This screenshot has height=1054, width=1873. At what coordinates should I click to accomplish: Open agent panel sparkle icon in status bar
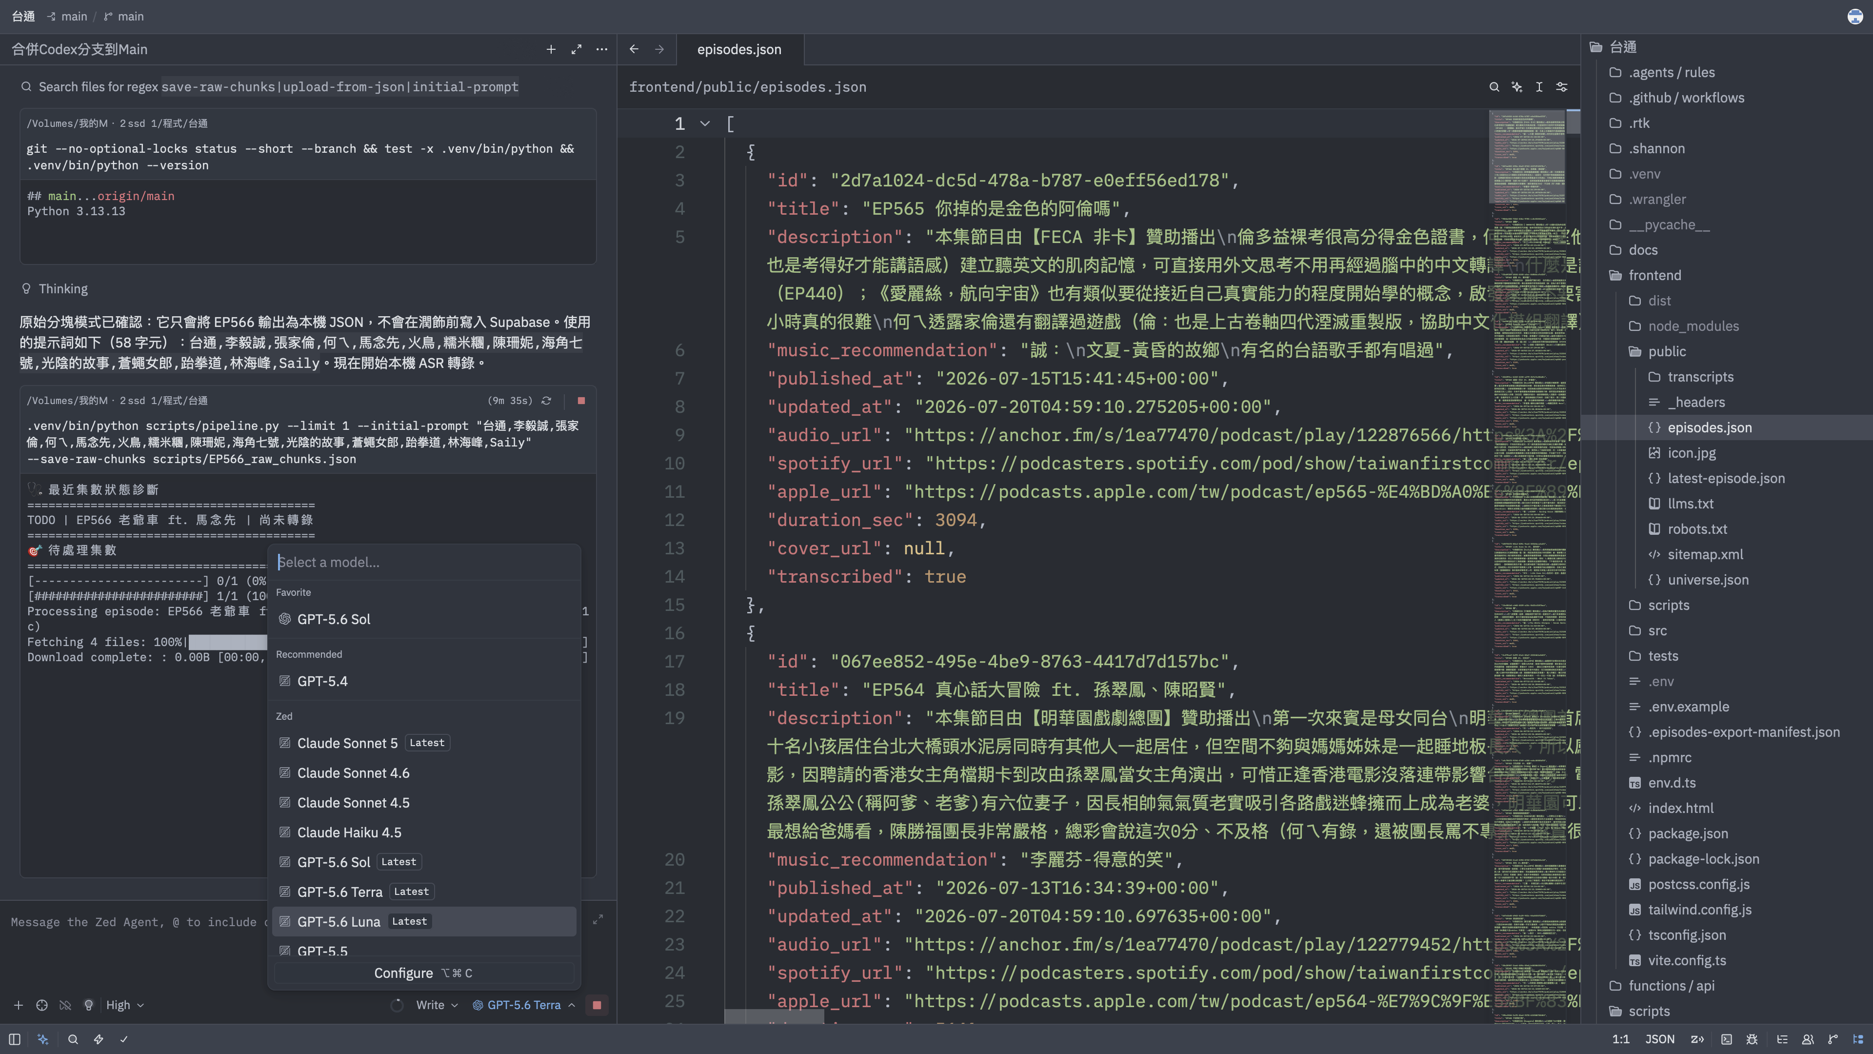coord(43,1039)
